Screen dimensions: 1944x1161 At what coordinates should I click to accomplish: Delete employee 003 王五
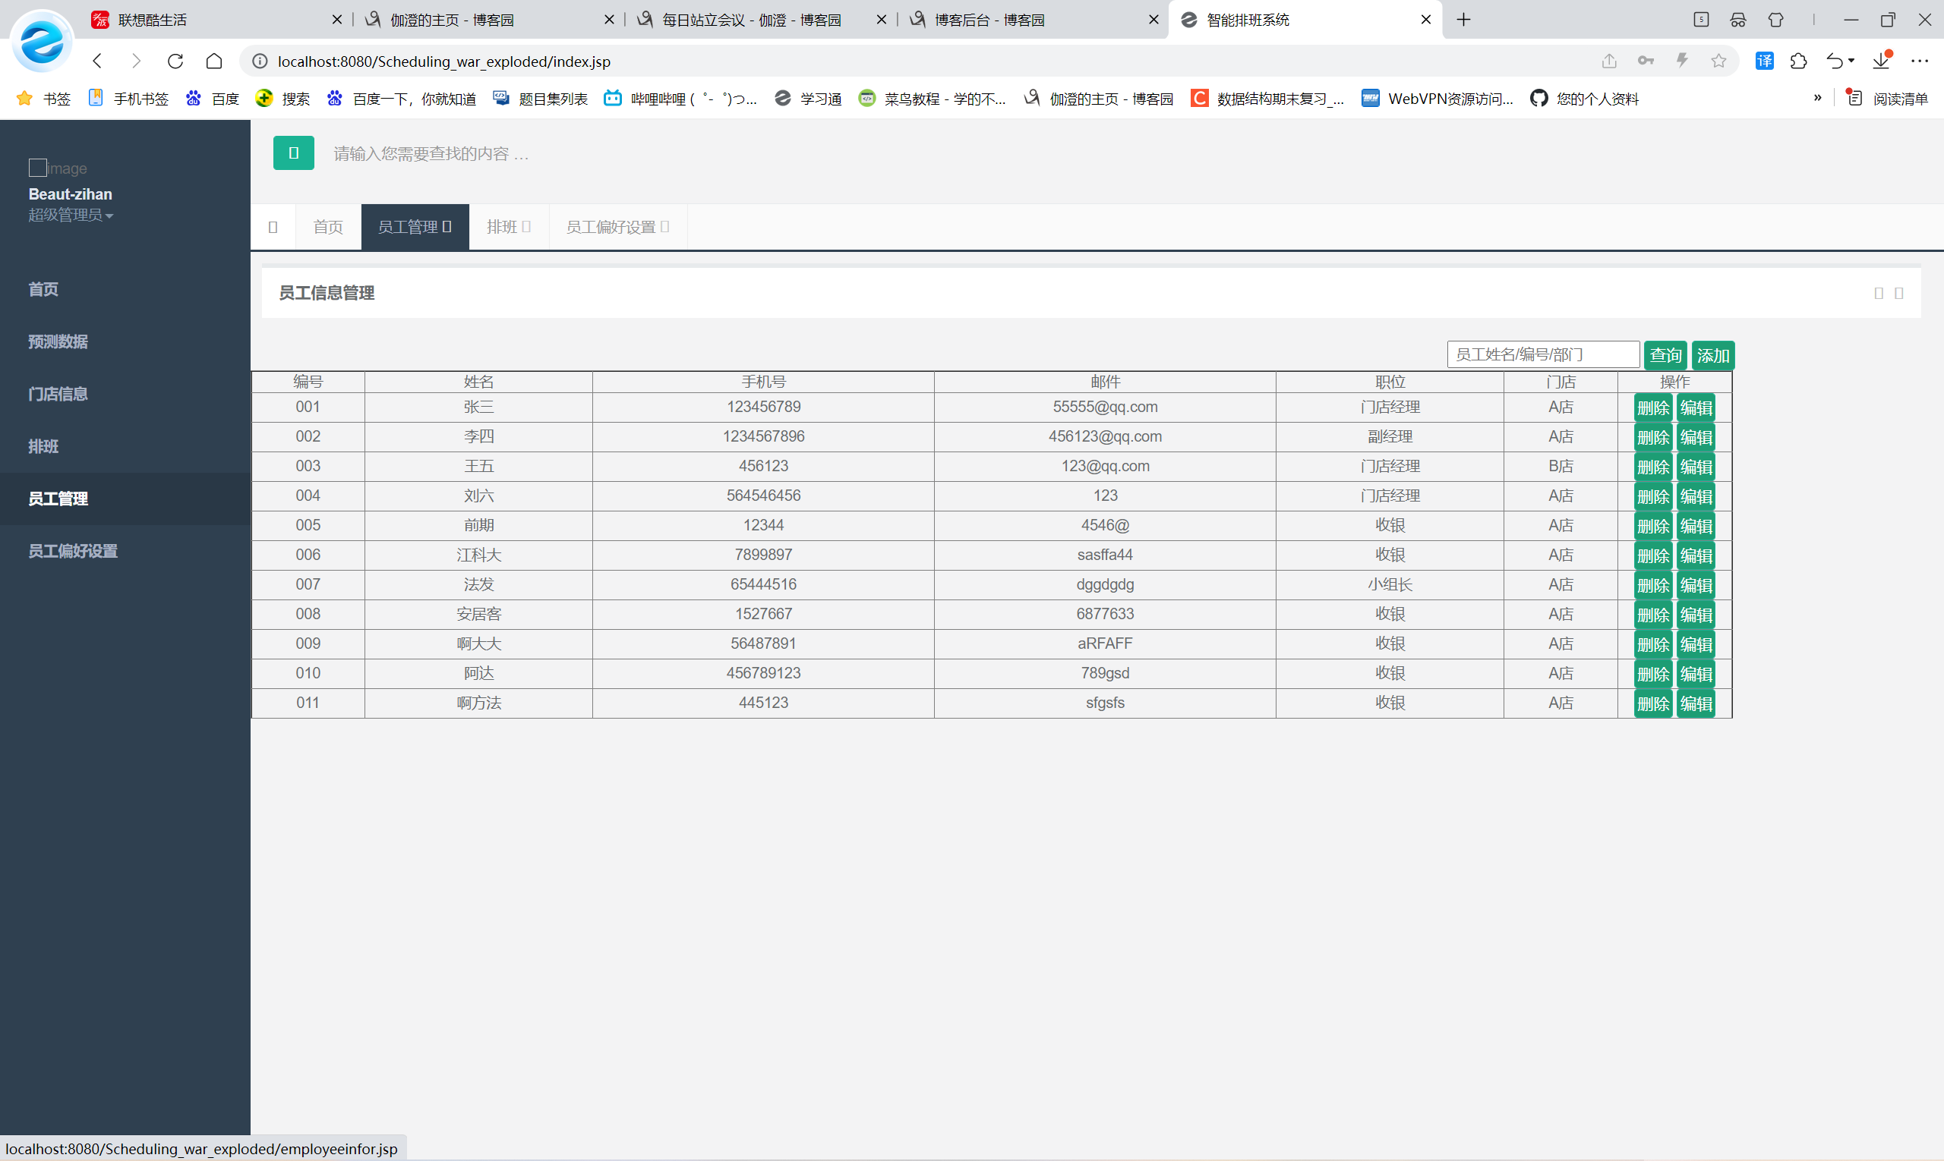[1652, 467]
